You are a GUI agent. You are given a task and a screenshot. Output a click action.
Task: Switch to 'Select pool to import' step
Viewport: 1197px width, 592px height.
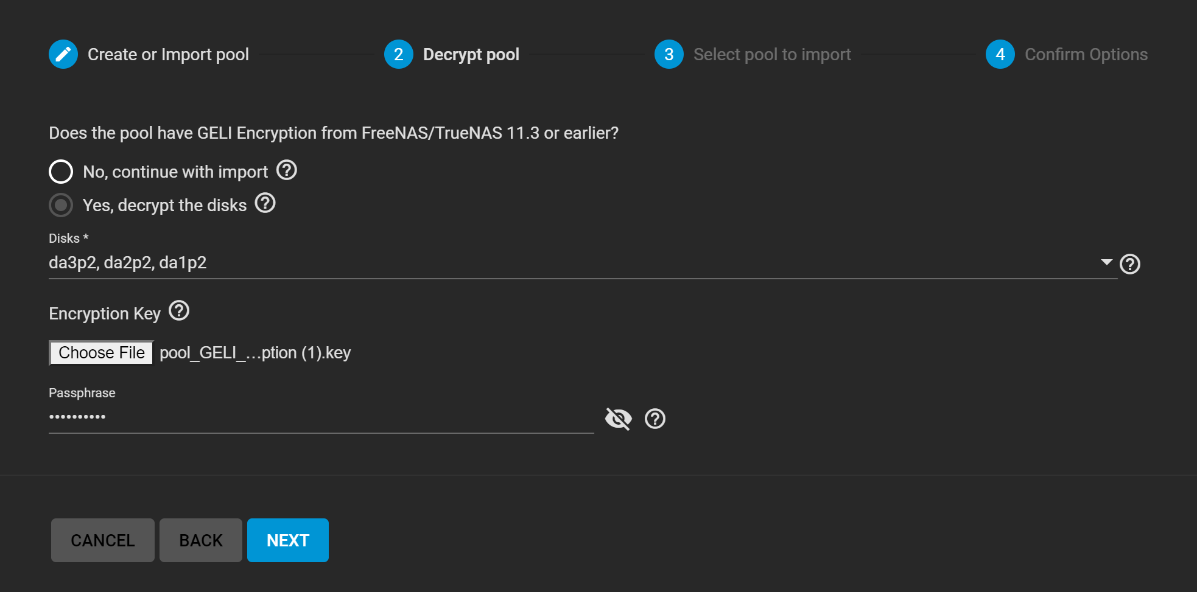point(772,55)
